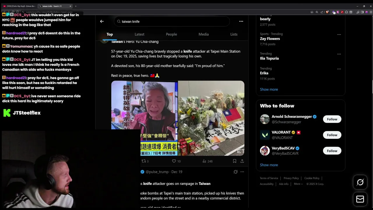
Task: Open Grok icon on pulse_trump post
Action: pos(235,172)
